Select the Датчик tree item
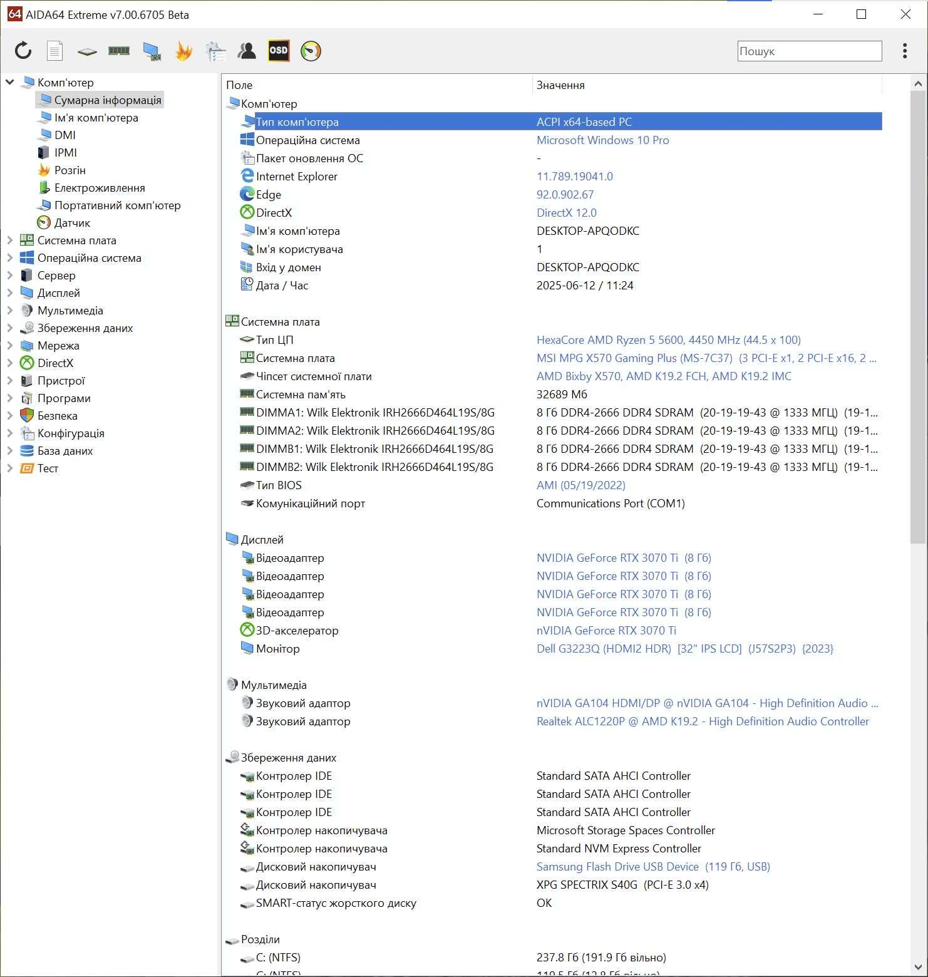 point(72,222)
